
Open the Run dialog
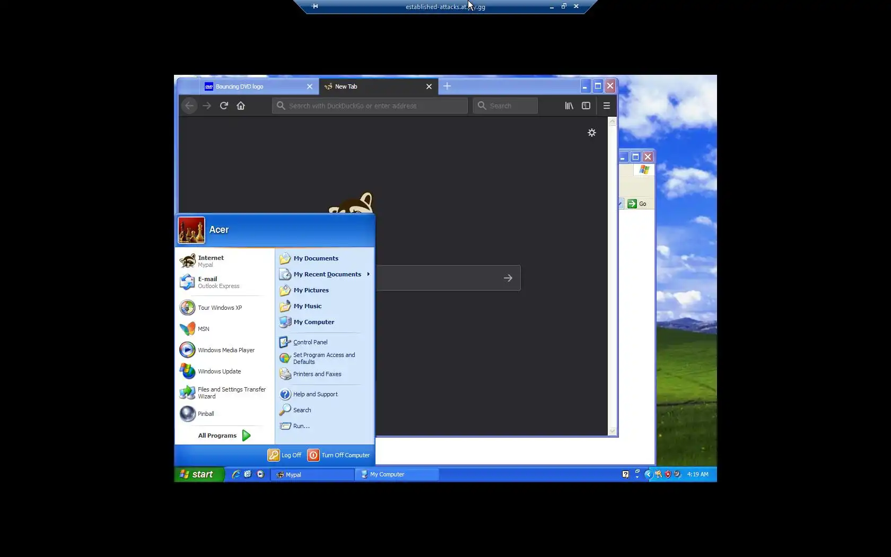tap(325, 426)
